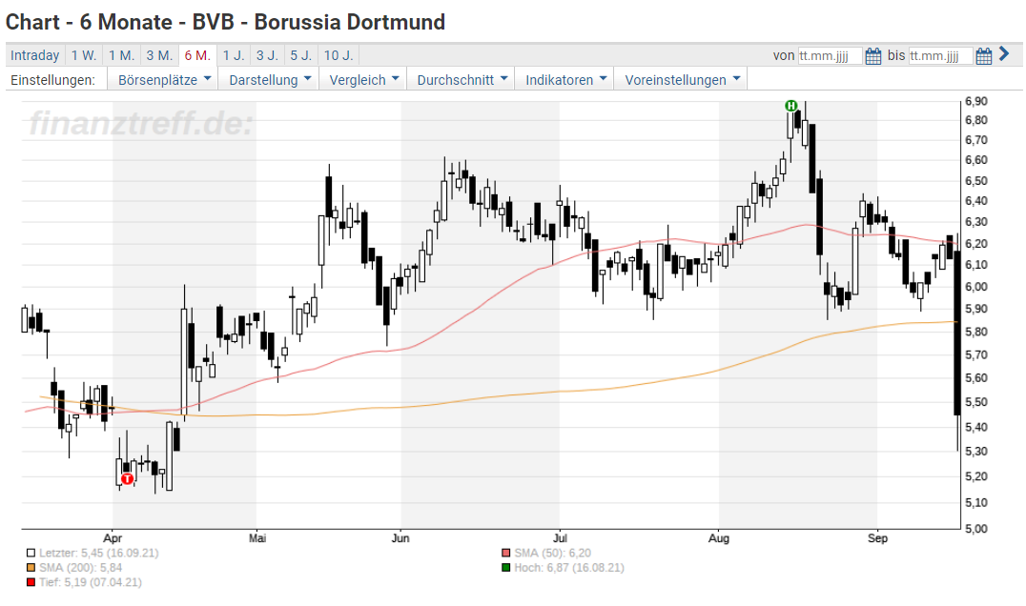Click the green Hoch legend swatch

[x=505, y=568]
